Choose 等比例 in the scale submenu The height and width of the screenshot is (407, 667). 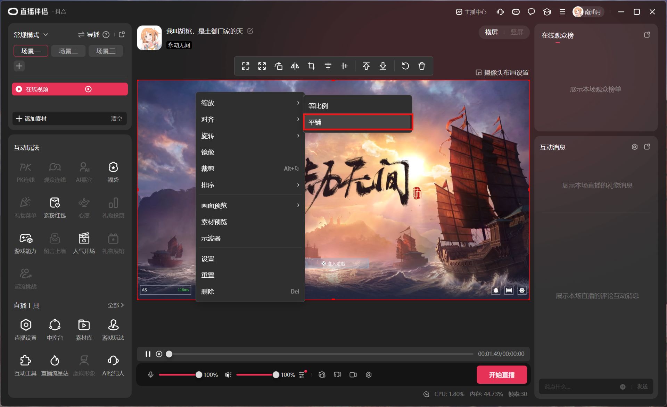point(358,106)
